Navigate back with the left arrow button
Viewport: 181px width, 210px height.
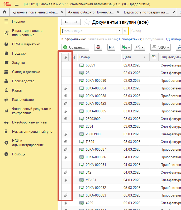66,22
